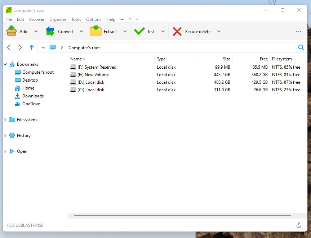Open search with the magnifier icon
The image size is (311, 238).
coord(301,47)
